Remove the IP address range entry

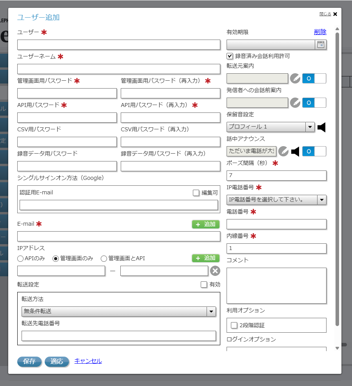click(x=214, y=270)
